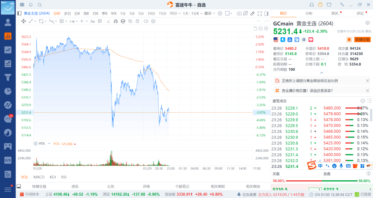Open the notifications bell in title bar

[x=31, y=5]
